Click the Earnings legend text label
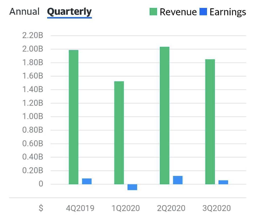Screen dimensions: 253x219 [x=228, y=12]
